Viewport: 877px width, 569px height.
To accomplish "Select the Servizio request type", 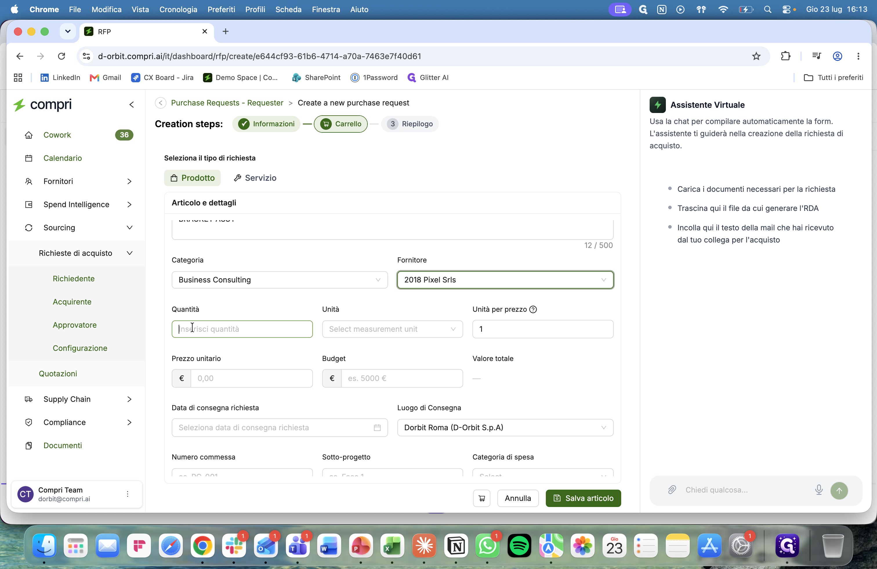I will [x=255, y=178].
